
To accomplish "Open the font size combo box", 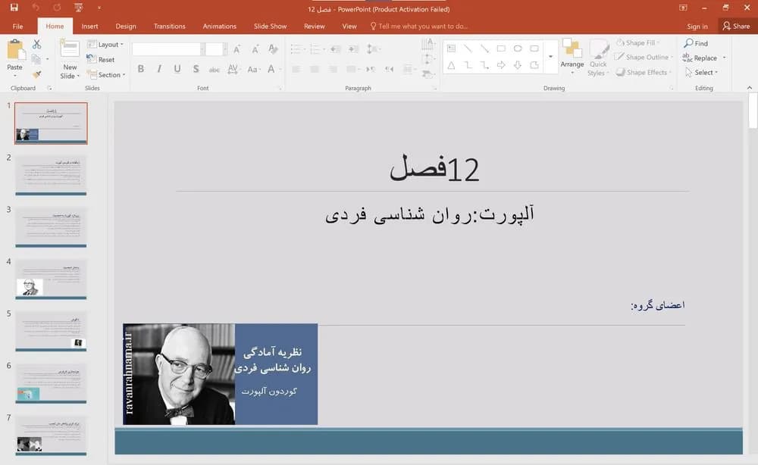I will 215,49.
